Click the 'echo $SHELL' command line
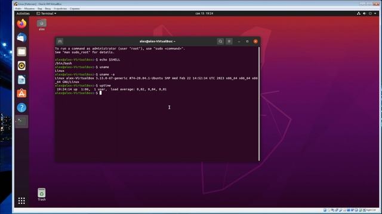The width and height of the screenshot is (382, 214). pyautogui.click(x=88, y=59)
